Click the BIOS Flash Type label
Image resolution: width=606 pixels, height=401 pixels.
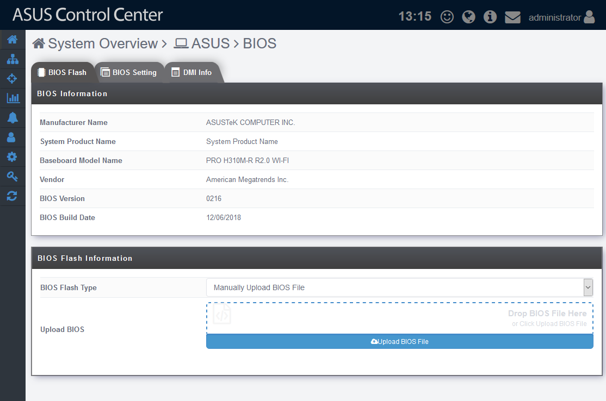(69, 287)
